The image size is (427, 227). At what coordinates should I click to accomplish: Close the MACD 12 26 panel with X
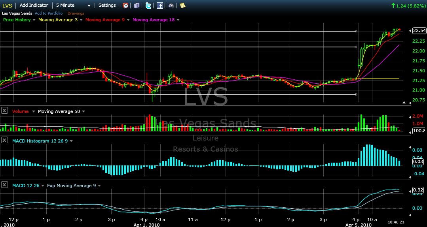pyautogui.click(x=4, y=185)
